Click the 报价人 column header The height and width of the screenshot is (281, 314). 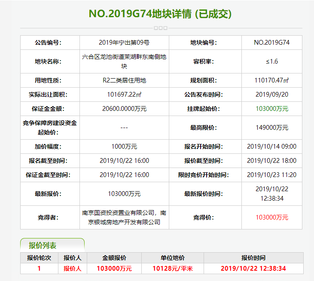[73, 258]
